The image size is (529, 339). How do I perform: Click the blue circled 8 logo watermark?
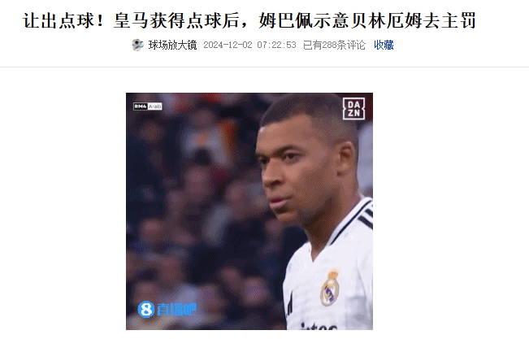146,309
